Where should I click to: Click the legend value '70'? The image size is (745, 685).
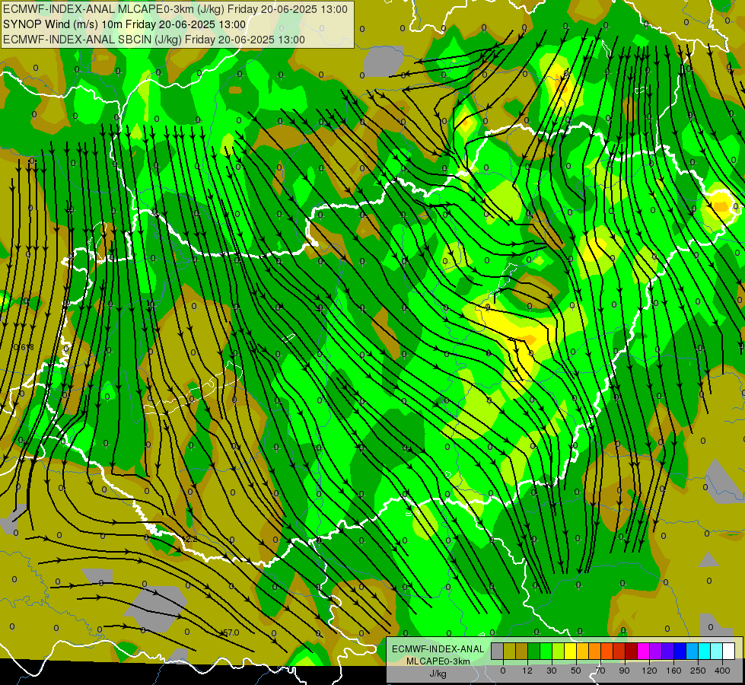pyautogui.click(x=600, y=671)
